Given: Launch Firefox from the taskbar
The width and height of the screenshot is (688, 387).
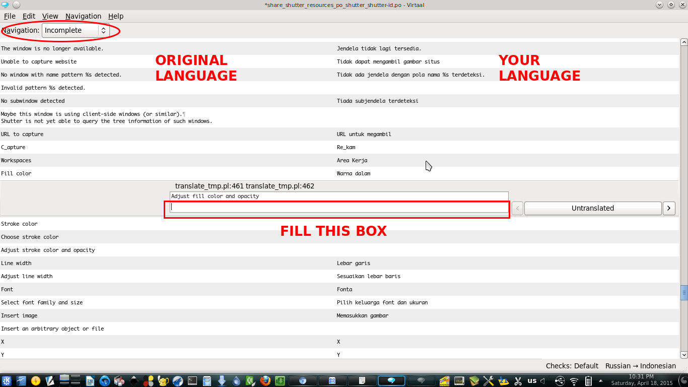Looking at the screenshot, I should point(265,380).
